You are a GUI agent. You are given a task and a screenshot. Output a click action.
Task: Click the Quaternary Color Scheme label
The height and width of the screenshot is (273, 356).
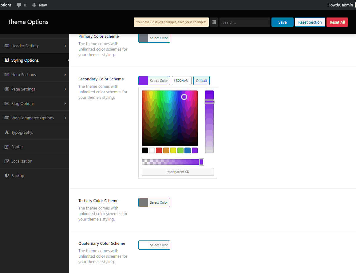[102, 243]
